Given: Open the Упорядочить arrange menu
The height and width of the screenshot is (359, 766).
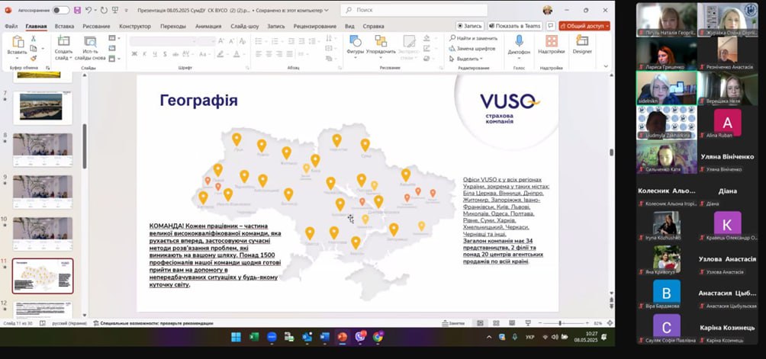Looking at the screenshot, I should click(x=381, y=45).
